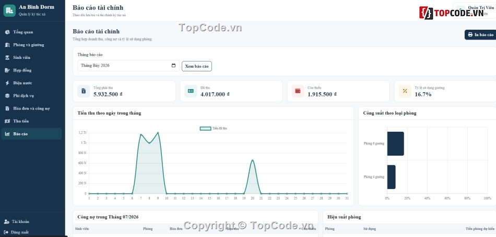Select Điện nước from the sidebar
Viewport: 496px width, 237px height.
32,83
